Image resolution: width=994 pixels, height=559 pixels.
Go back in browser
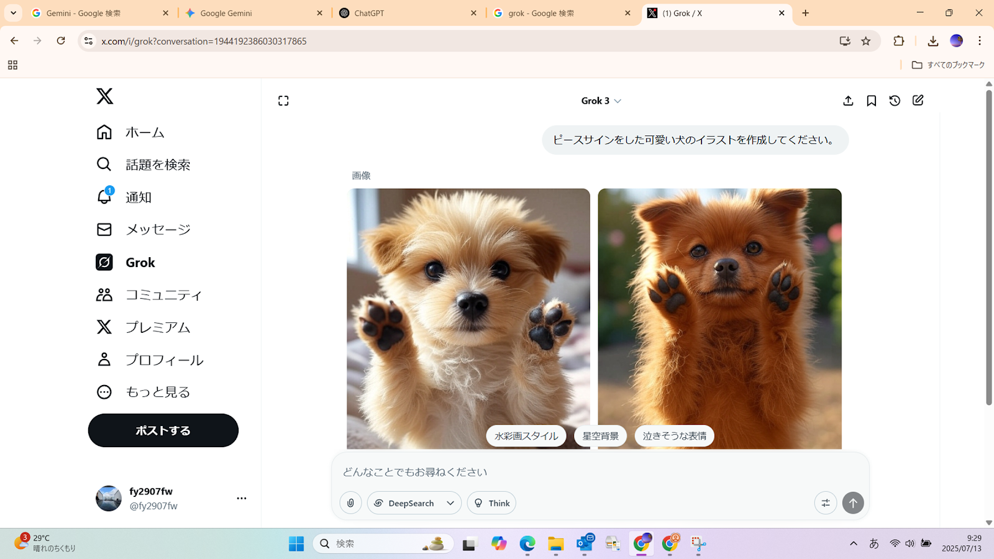14,41
